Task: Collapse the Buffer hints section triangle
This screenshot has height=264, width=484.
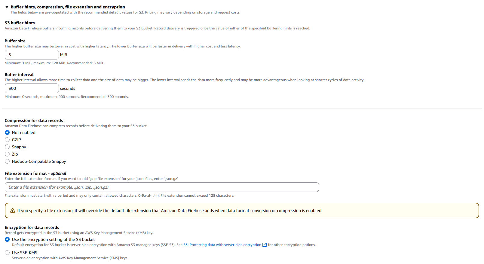Action: [x=7, y=7]
